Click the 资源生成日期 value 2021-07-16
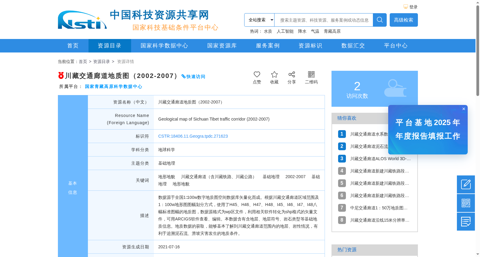 (169, 247)
